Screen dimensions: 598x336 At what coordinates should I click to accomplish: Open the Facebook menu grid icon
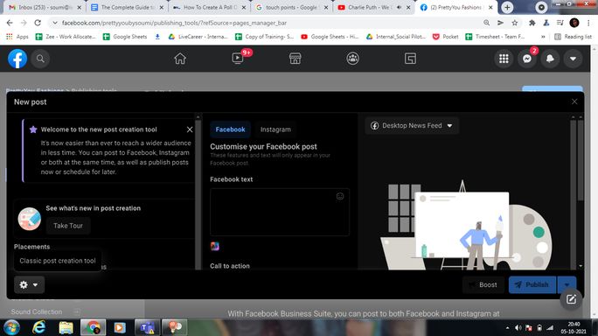504,59
